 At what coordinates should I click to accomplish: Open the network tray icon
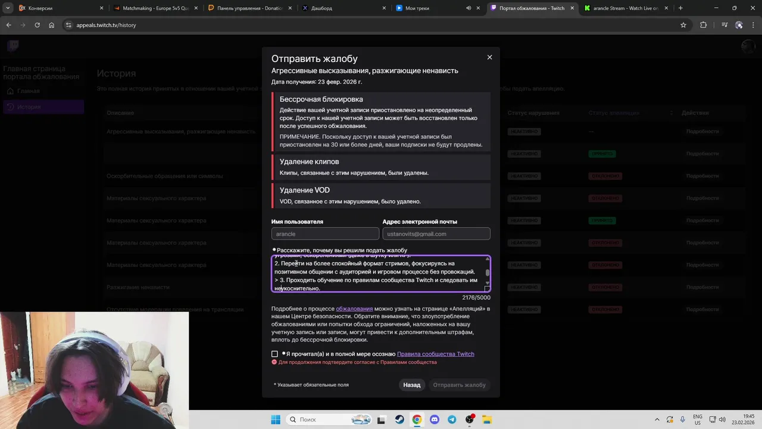(x=714, y=419)
